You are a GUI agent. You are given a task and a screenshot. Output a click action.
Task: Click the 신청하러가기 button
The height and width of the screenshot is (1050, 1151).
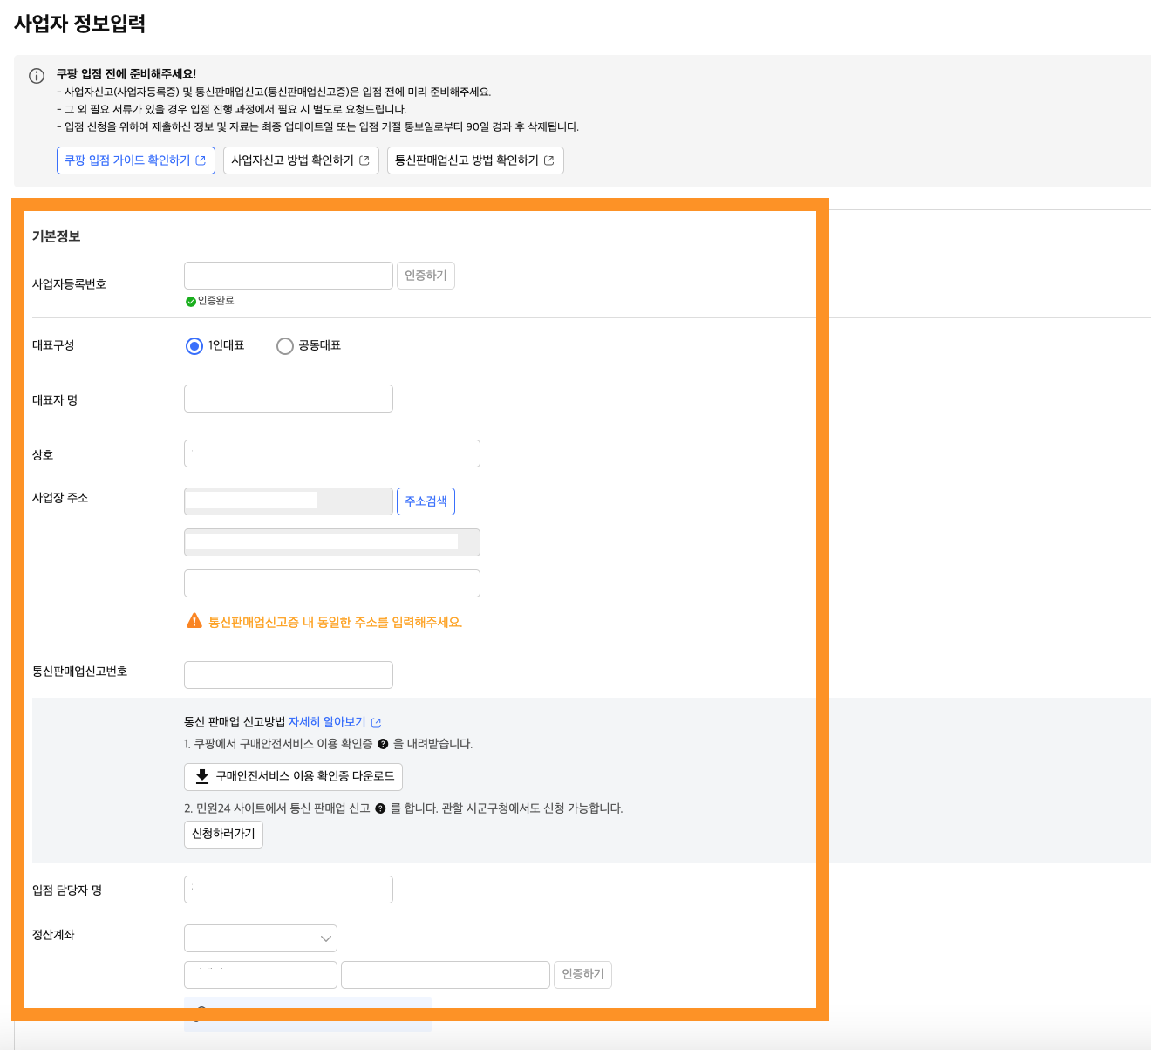point(223,834)
